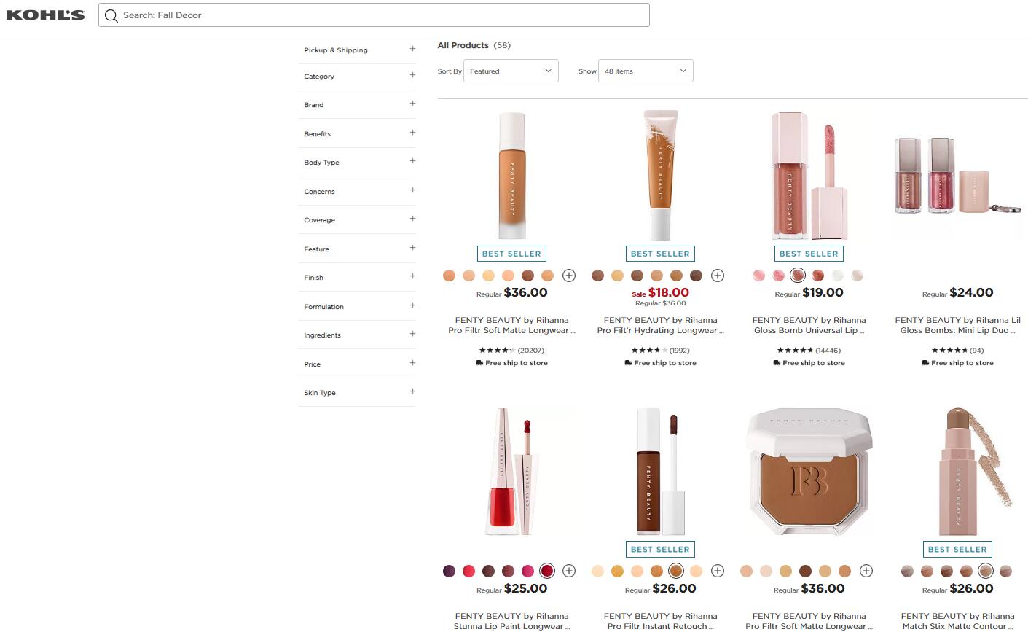Open the Pro Filtr Instant Retouch title
This screenshot has width=1028, height=632.
pyautogui.click(x=660, y=621)
